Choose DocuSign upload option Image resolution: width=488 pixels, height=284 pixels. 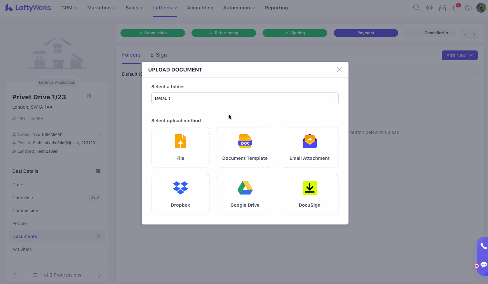coord(309,194)
